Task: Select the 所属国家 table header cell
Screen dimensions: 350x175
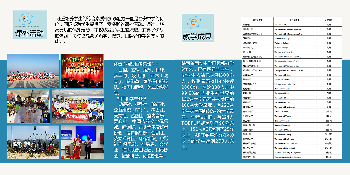Action: (329, 19)
